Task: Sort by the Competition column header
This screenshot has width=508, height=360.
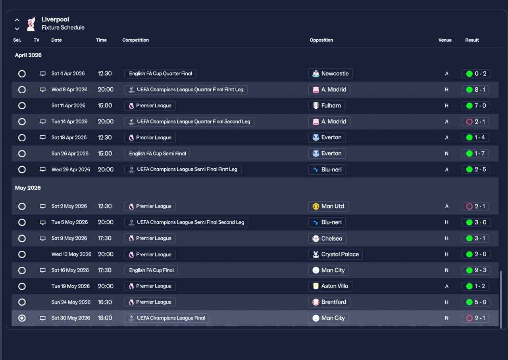Action: [x=135, y=40]
